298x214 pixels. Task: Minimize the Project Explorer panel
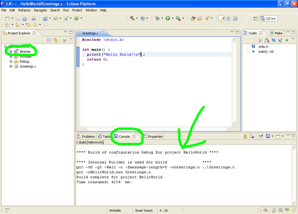point(66,32)
